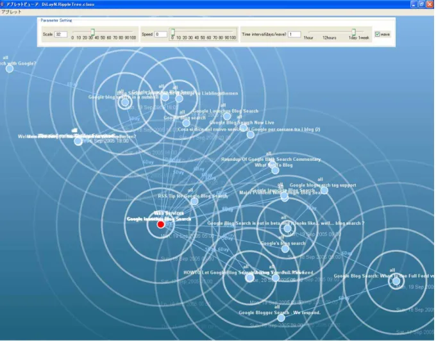This screenshot has width=436, height=341.
Task: Focus the Scale value input field
Action: pyautogui.click(x=61, y=35)
